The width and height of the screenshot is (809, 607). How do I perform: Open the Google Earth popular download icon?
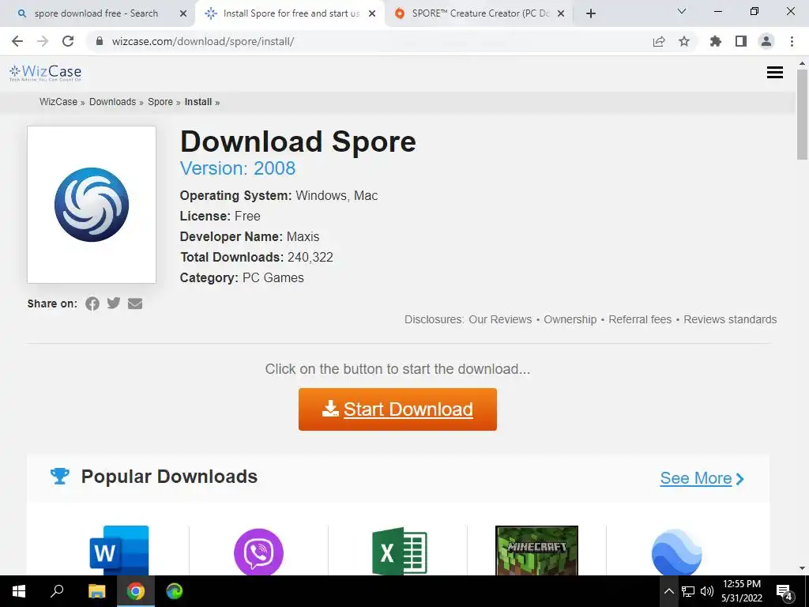tap(676, 552)
